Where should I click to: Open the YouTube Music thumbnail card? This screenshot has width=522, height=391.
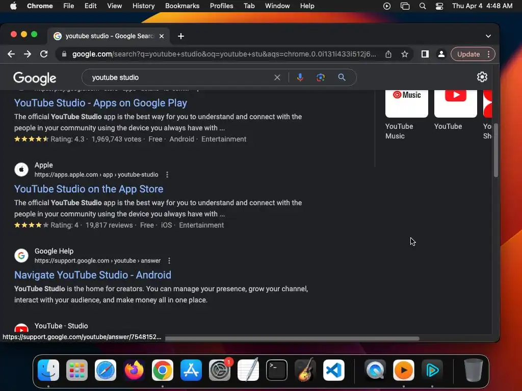406,115
